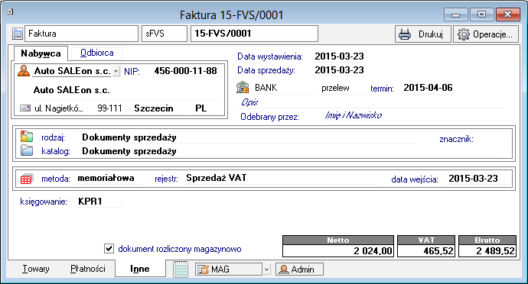Viewport: 528px width, 284px height.
Task: Click the window icon in the title bar
Action: (11, 11)
